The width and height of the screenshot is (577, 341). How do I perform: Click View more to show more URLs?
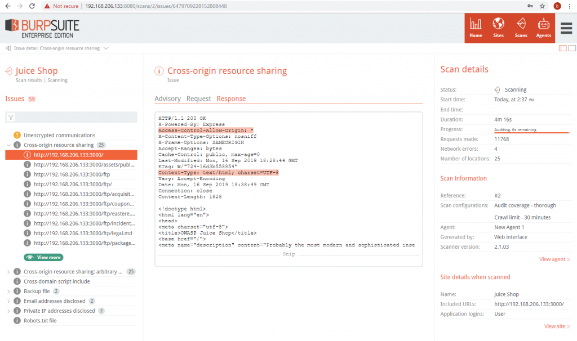pyautogui.click(x=43, y=257)
